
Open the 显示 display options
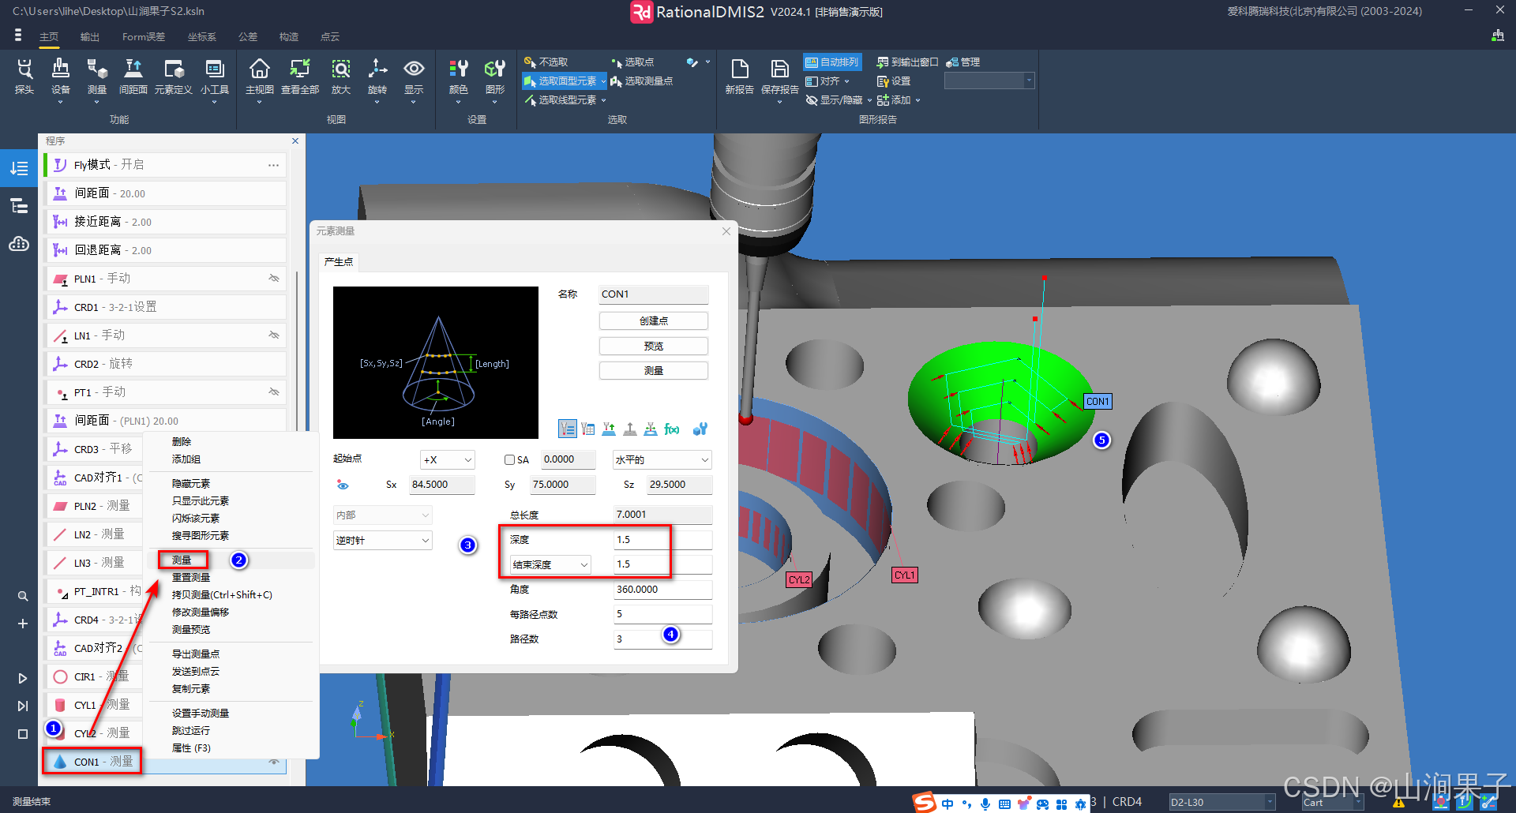[414, 77]
